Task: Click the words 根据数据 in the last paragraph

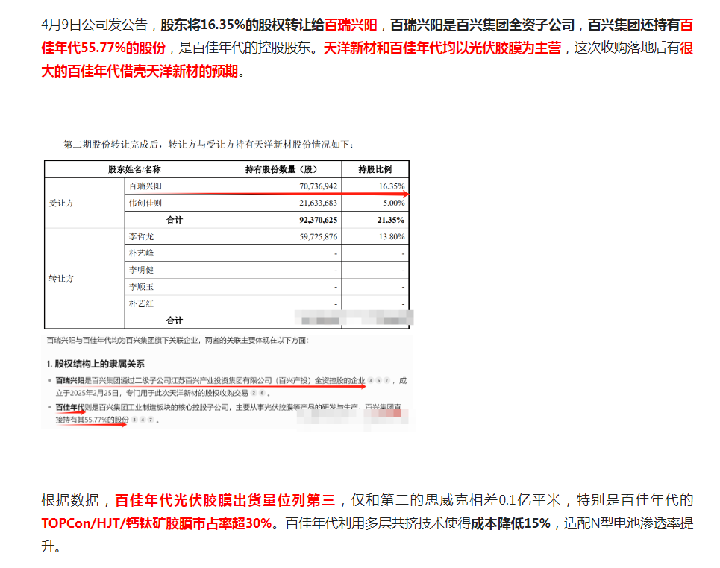Action: [x=70, y=500]
